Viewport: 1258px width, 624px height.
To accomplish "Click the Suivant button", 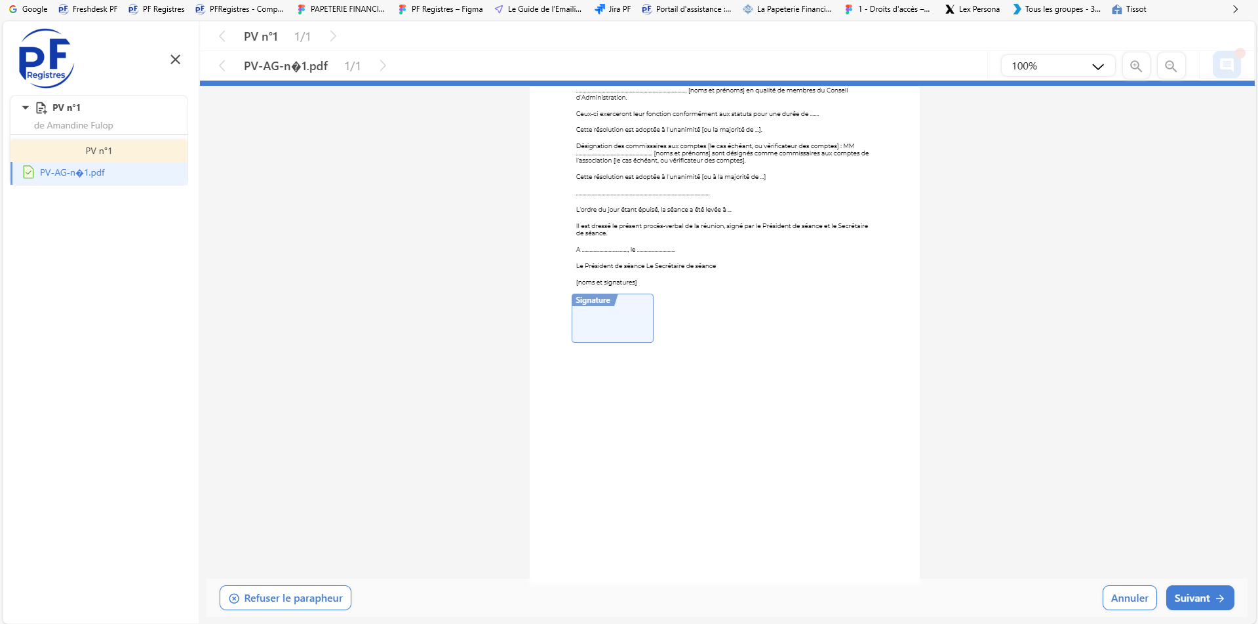I will pos(1200,598).
